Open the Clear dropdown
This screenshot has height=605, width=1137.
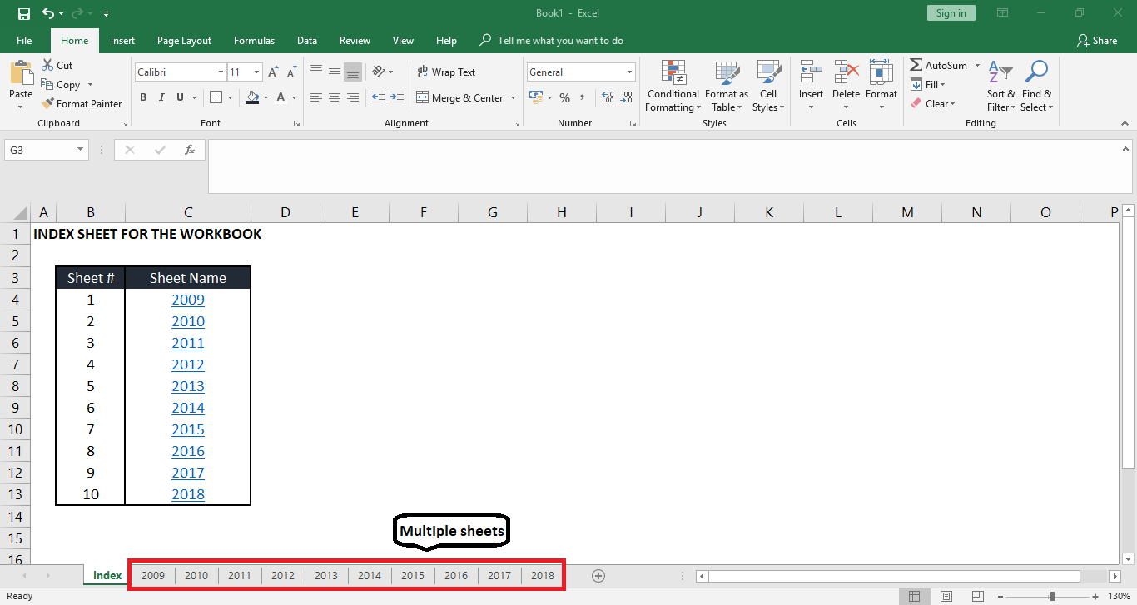tap(933, 104)
